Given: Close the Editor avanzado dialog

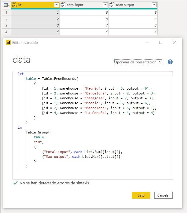Looking at the screenshot, I should click(x=175, y=43).
